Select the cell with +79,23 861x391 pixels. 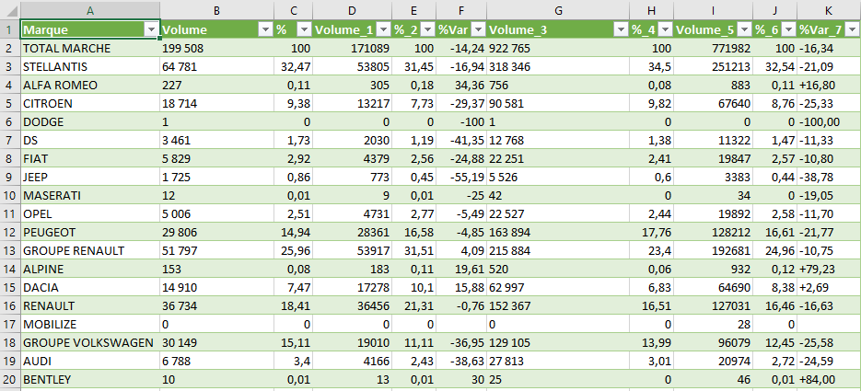[829, 270]
